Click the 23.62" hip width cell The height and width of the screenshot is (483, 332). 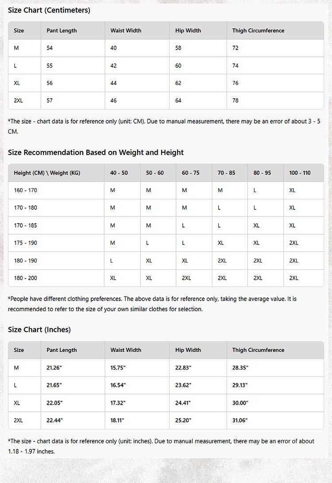coord(183,385)
